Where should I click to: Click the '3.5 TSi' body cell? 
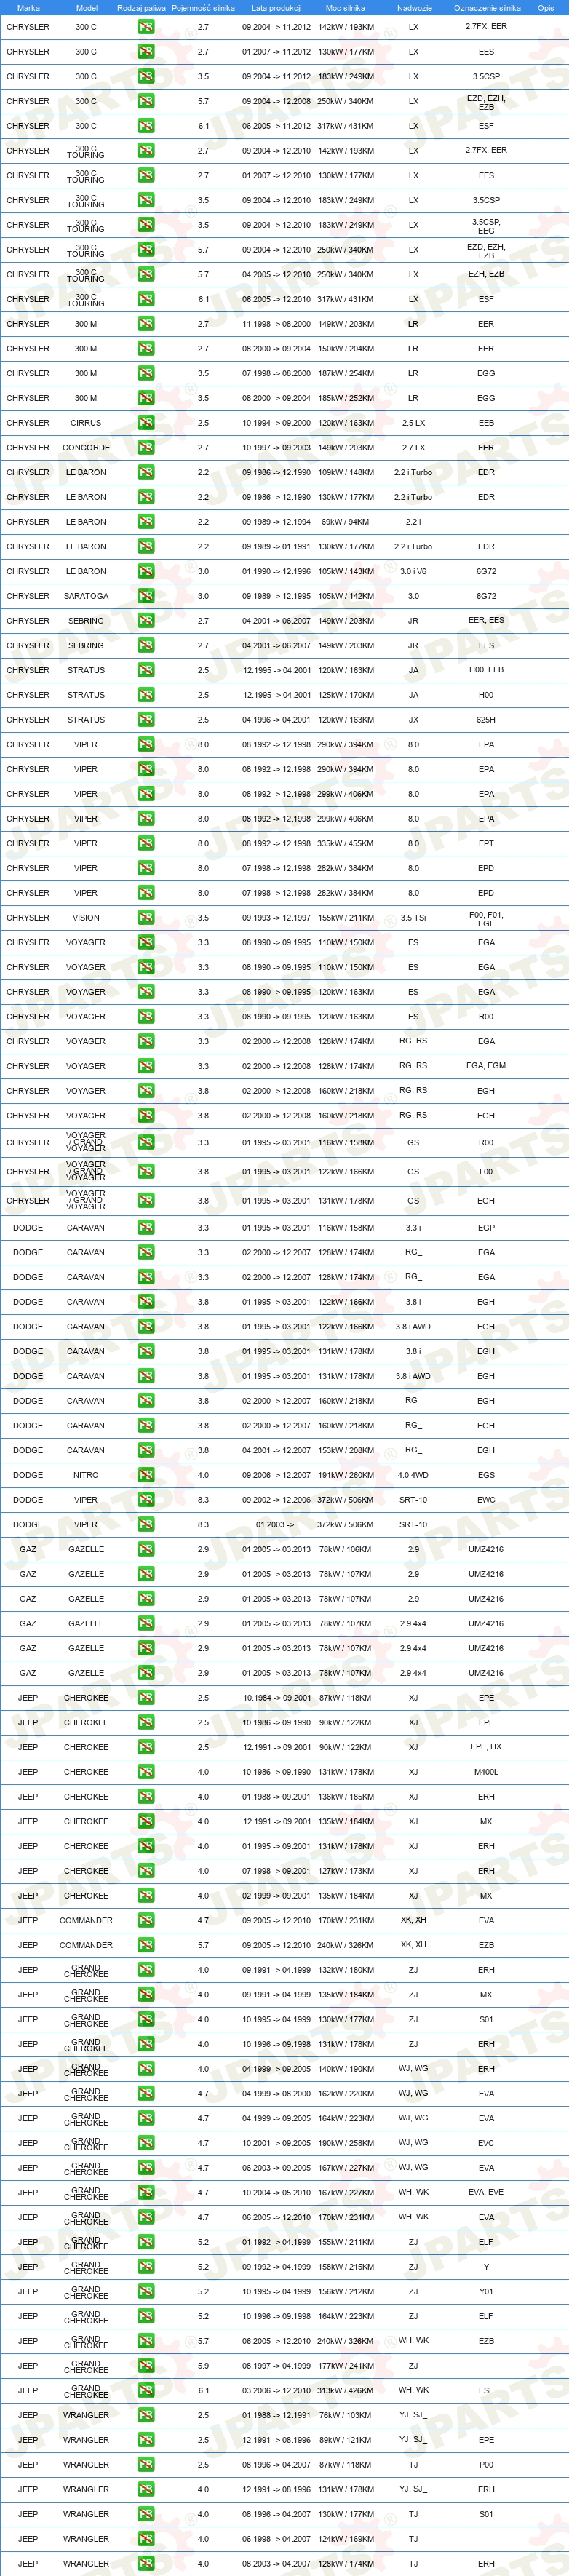point(413,918)
